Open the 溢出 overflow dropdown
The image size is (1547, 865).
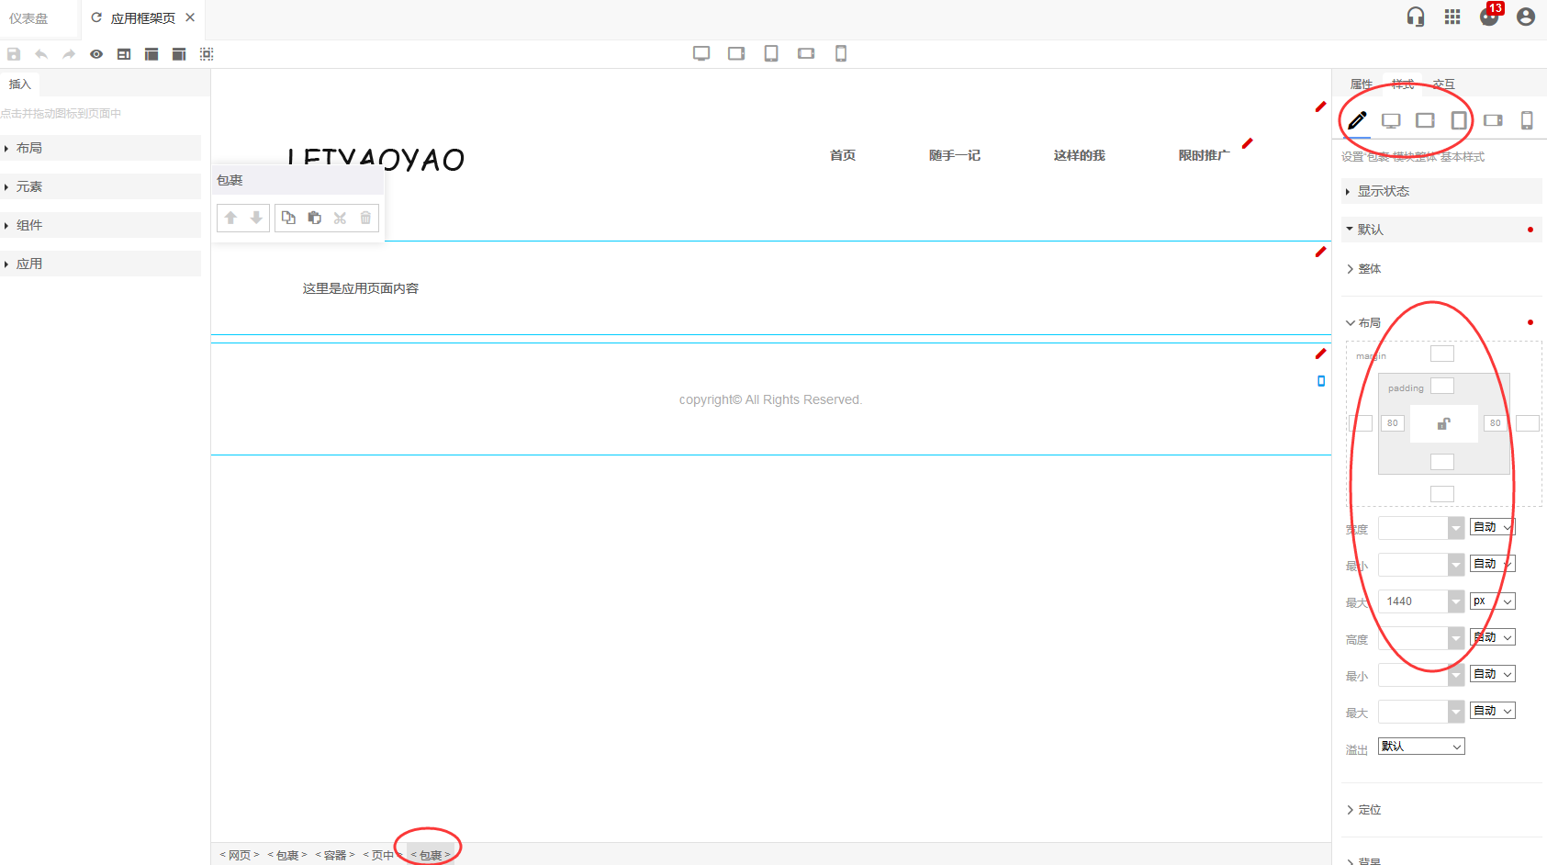[x=1420, y=747]
